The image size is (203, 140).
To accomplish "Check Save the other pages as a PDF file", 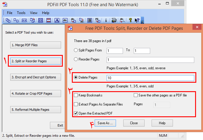I will click(136, 95).
